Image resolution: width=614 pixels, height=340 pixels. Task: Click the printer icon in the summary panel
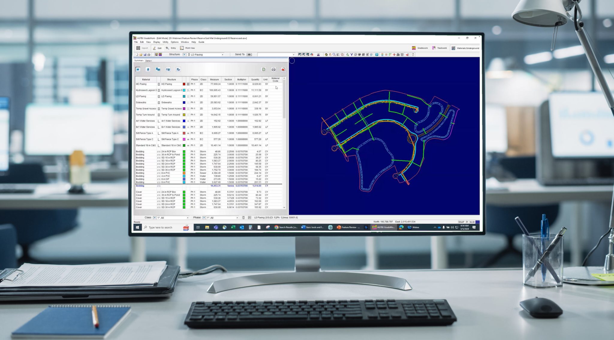click(273, 69)
